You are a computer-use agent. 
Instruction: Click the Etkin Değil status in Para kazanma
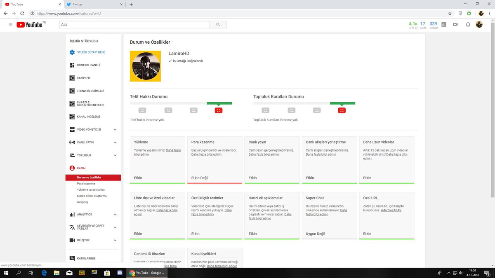pos(200,178)
